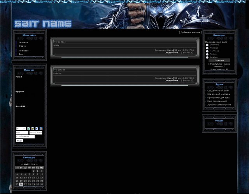This screenshot has width=249, height=194.
Task: Open 'Форум' in site menu
Action: [x=23, y=46]
